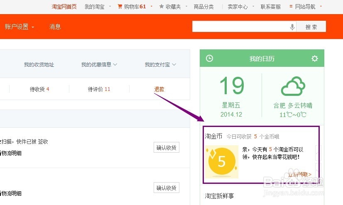The width and height of the screenshot is (343, 205).
Task: Click the date number 19
Action: (x=232, y=85)
